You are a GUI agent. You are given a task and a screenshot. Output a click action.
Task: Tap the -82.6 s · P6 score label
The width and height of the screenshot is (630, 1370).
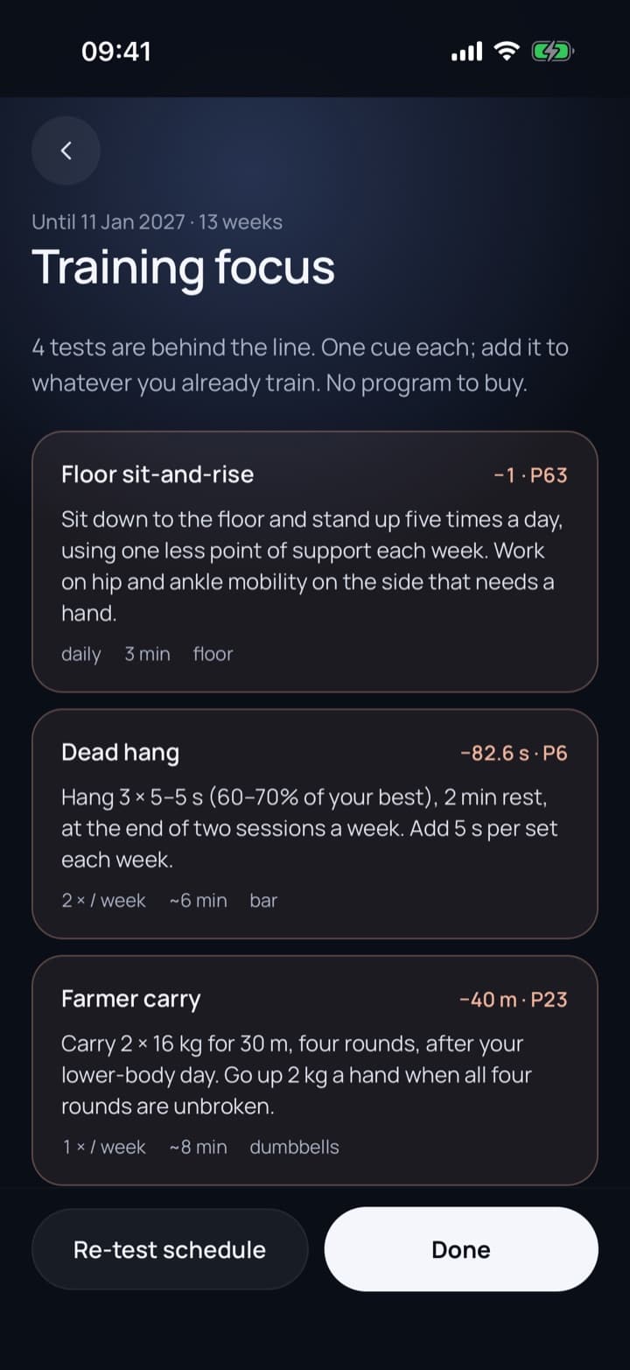pos(514,753)
